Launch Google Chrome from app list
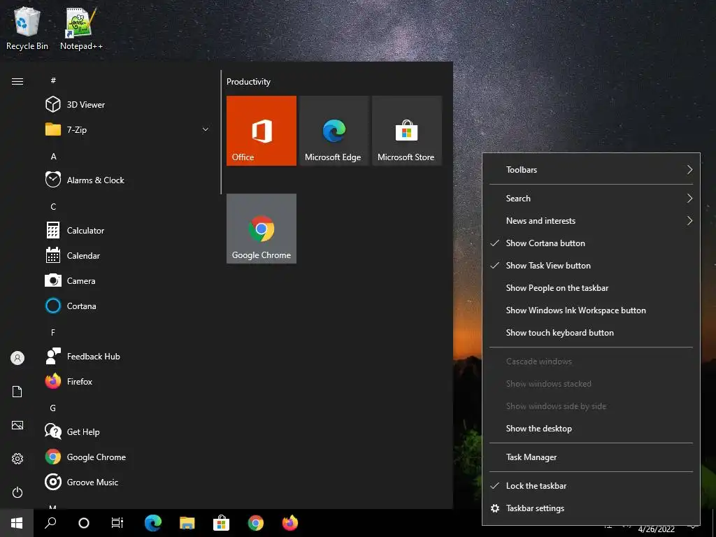 (128, 457)
